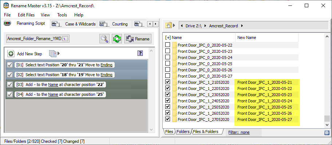
Task: Open the Tools menu
Action: (x=62, y=15)
